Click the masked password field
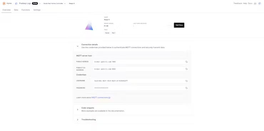The height and width of the screenshot is (131, 264). coord(141,88)
